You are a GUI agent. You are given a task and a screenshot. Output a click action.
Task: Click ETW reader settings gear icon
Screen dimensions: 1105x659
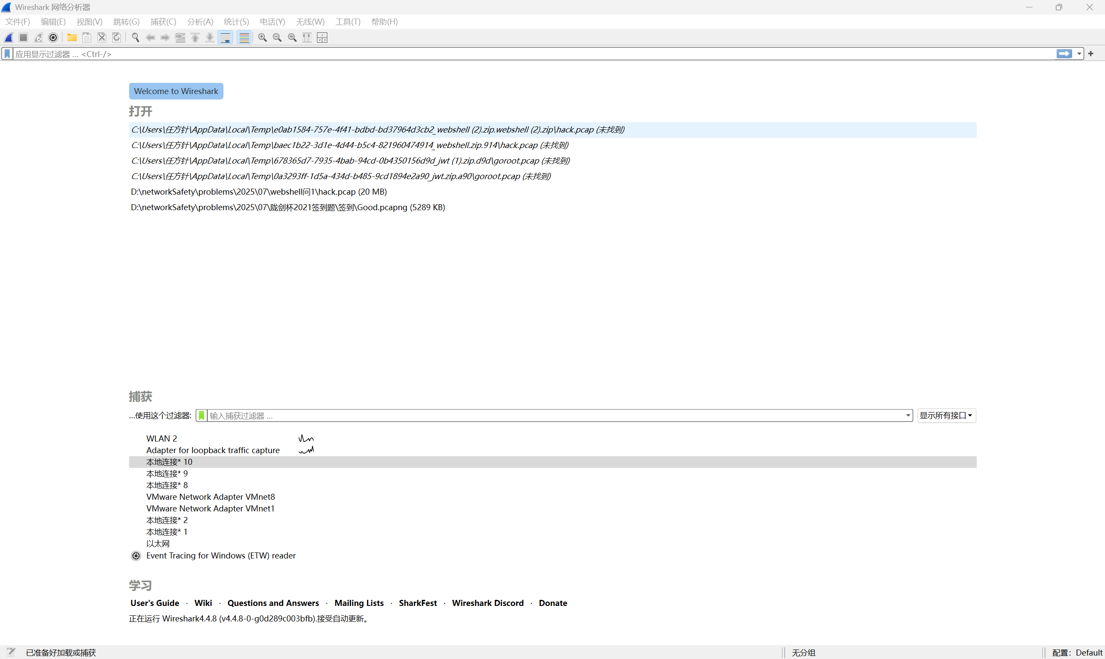coord(136,556)
